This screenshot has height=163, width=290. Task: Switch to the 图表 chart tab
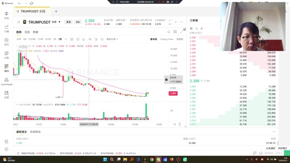pyautogui.click(x=19, y=32)
